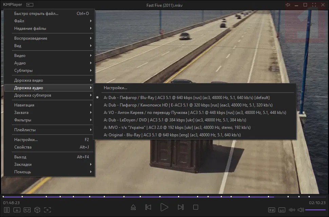Skip to previous track
The image size is (329, 217).
tap(148, 208)
